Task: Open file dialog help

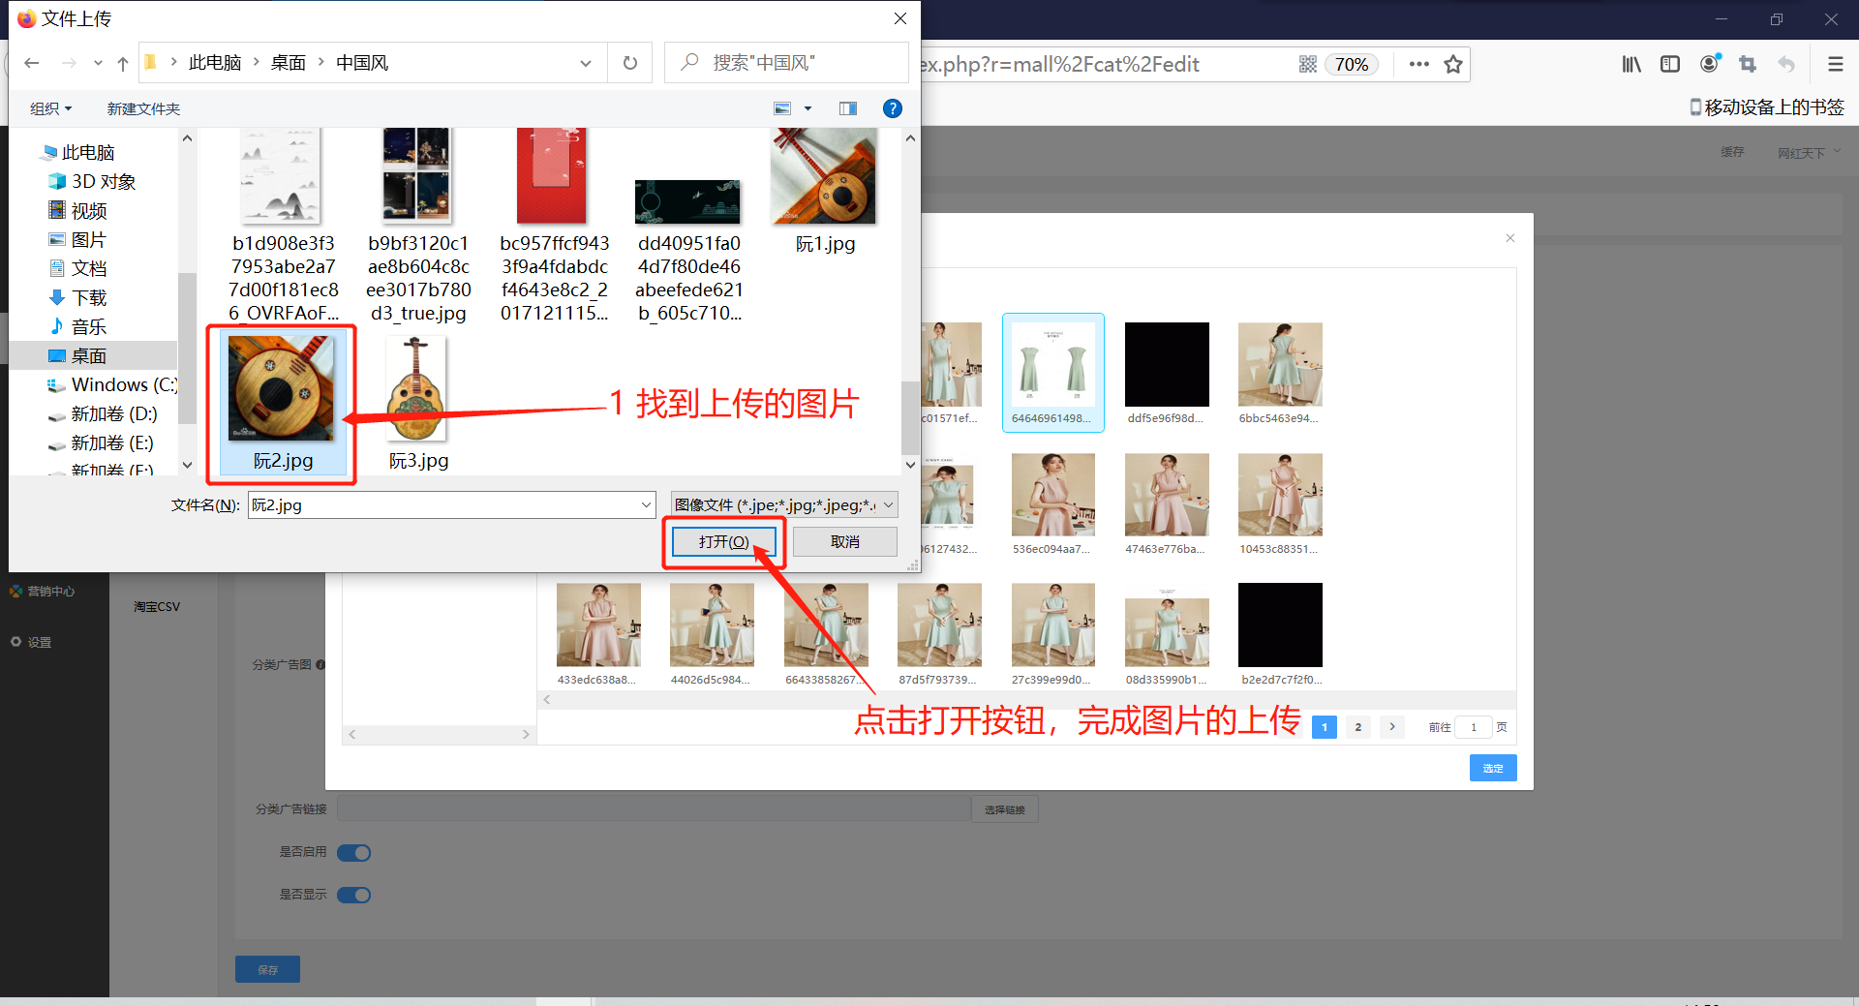Action: (x=893, y=108)
